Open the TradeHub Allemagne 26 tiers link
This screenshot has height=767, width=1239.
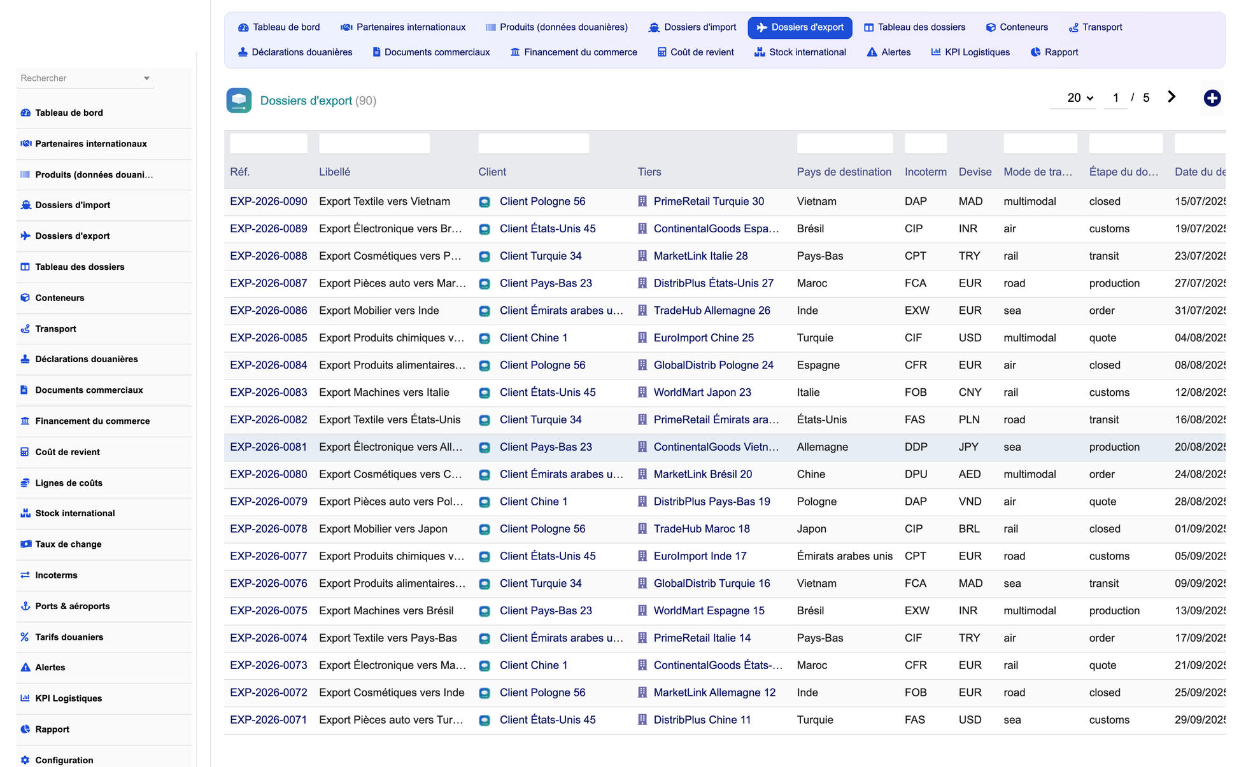(712, 311)
